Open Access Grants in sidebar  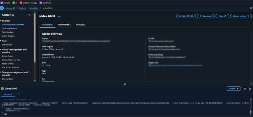click(x=8, y=64)
